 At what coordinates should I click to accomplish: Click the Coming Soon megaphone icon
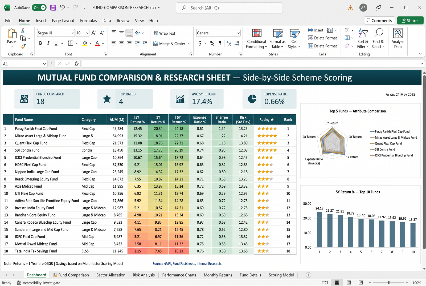[x=378, y=8]
